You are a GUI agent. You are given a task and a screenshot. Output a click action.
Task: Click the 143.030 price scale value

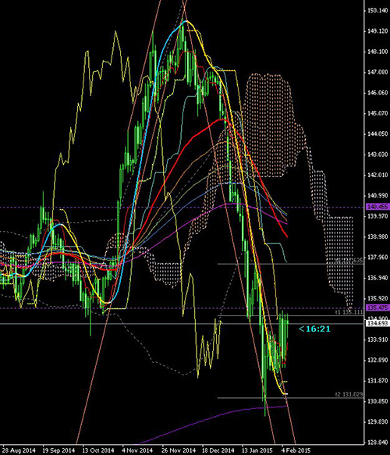point(378,155)
